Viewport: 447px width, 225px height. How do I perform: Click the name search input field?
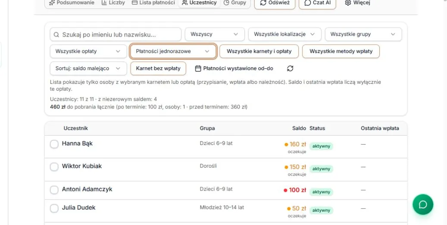116,34
